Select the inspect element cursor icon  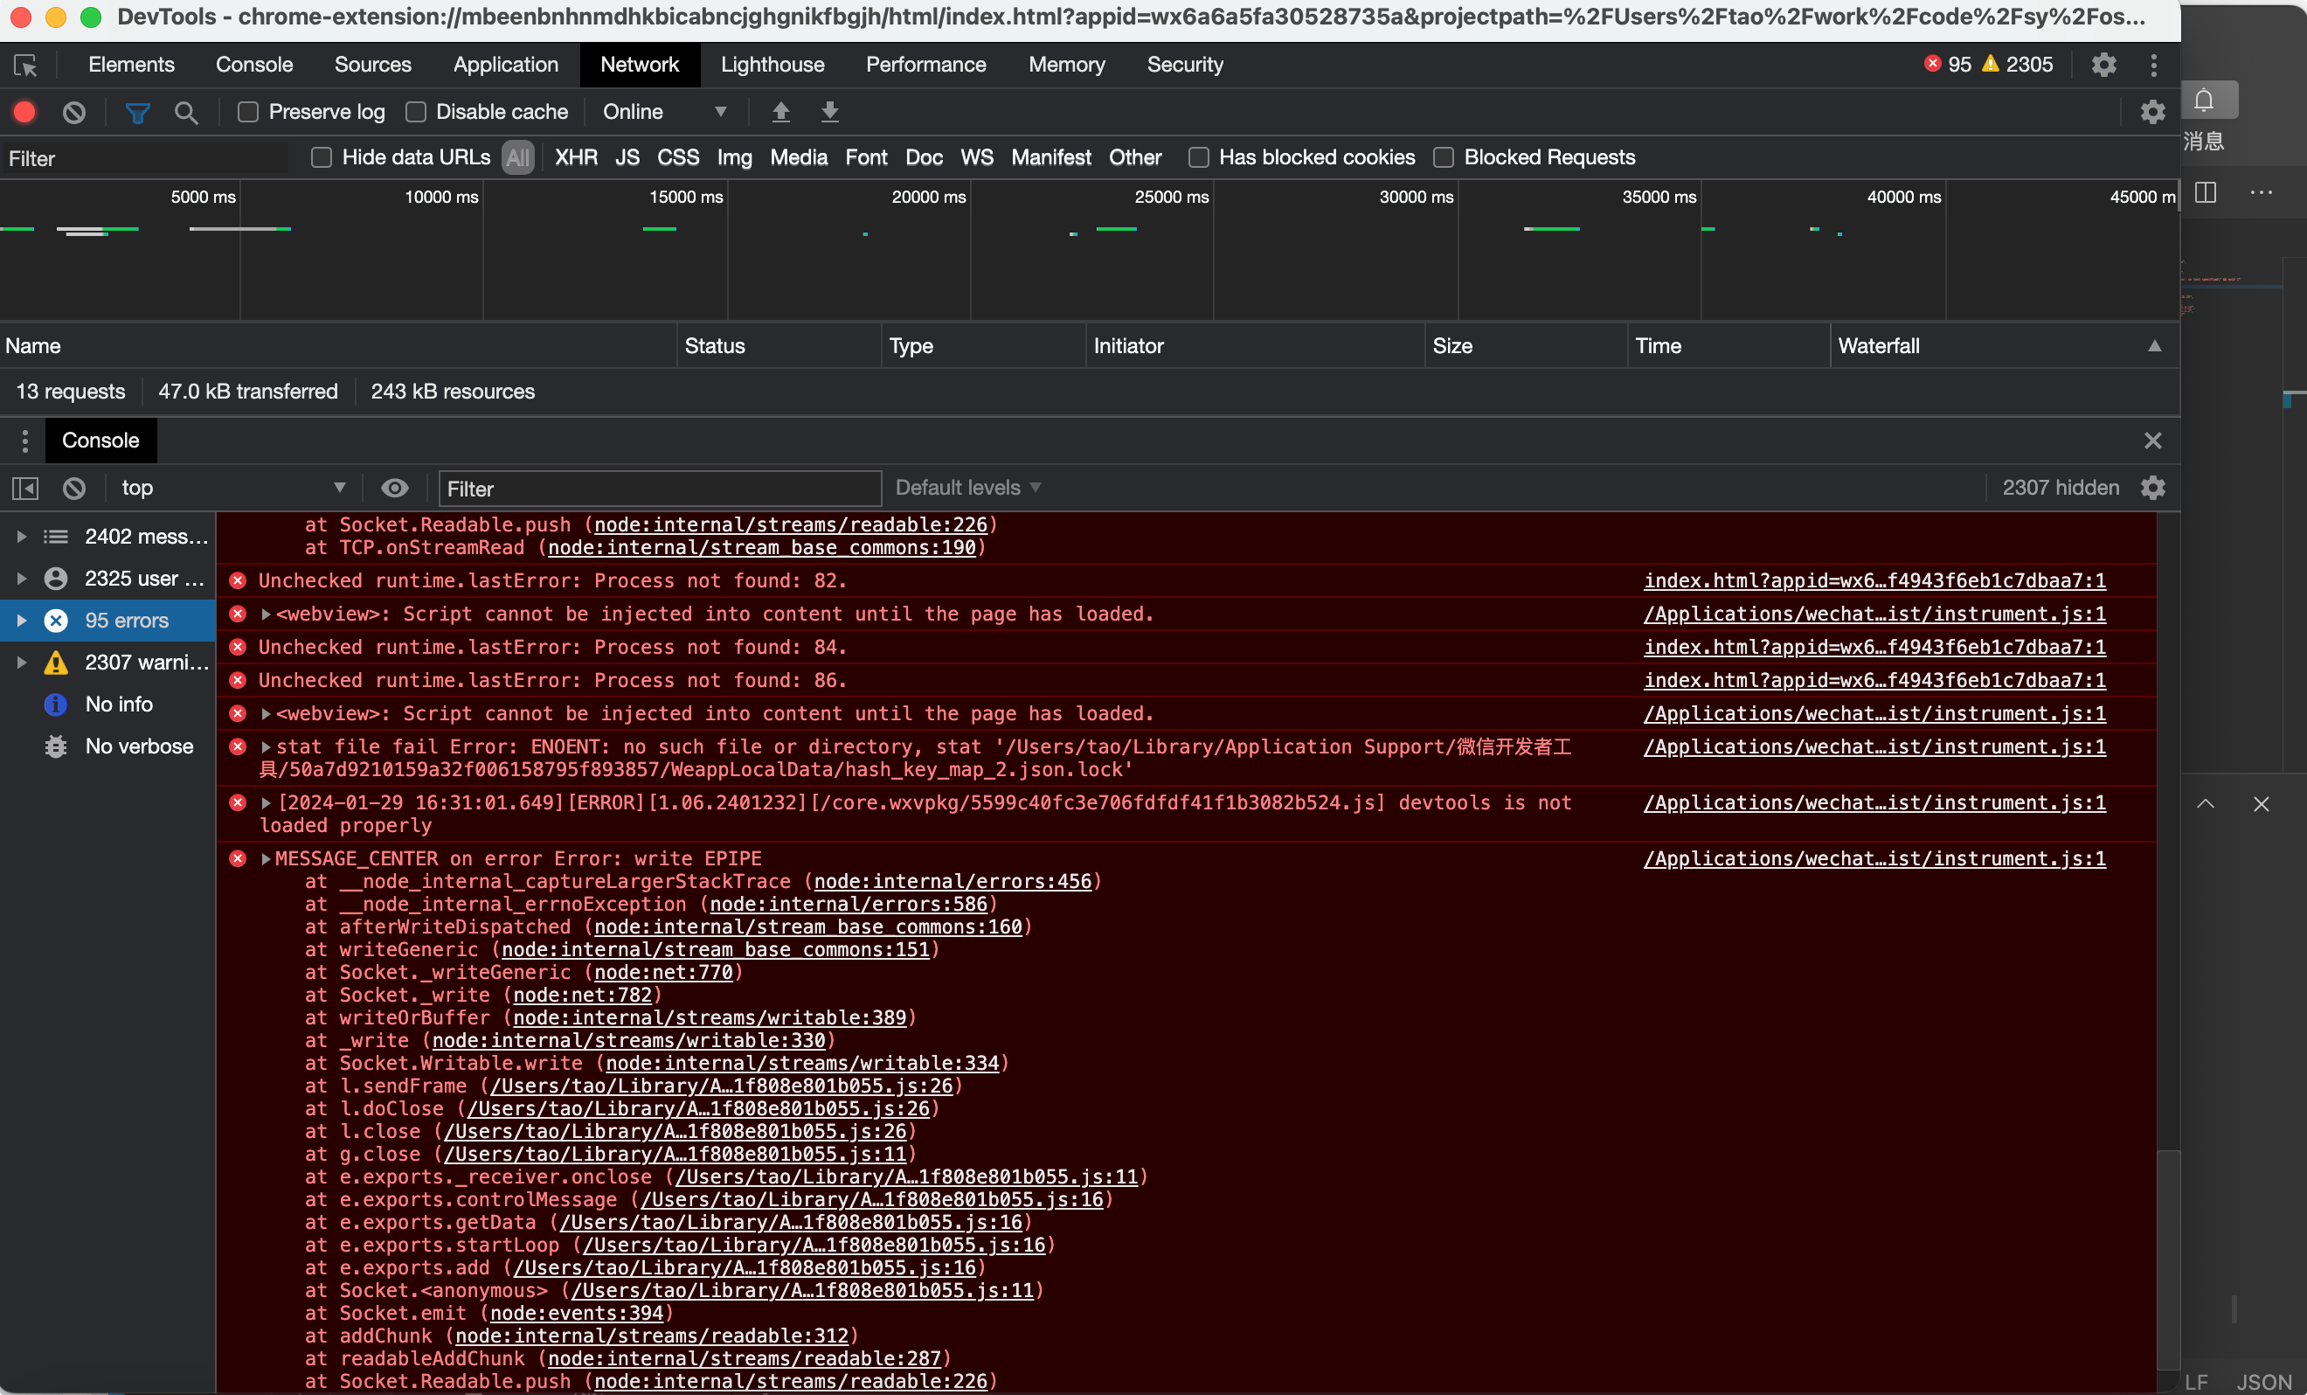coord(25,65)
